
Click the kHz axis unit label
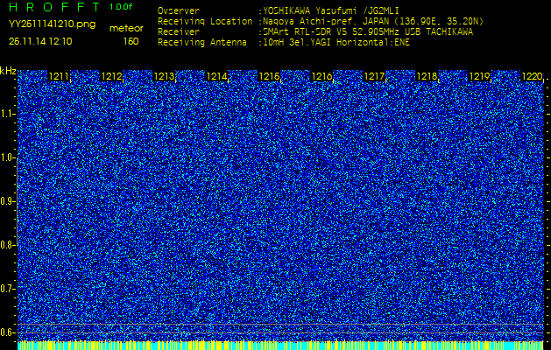(8, 71)
